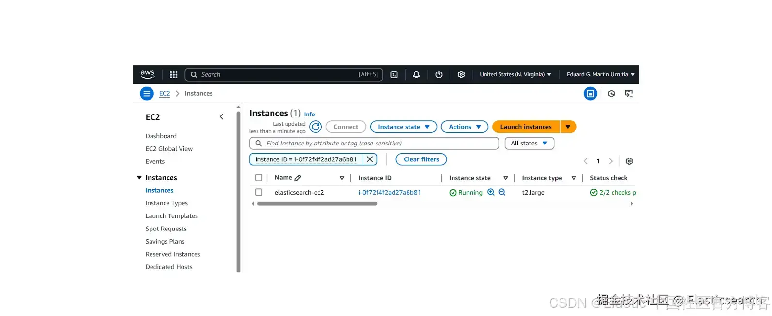The image size is (772, 316).
Task: Open EC2 Global View in sidebar
Action: point(169,149)
